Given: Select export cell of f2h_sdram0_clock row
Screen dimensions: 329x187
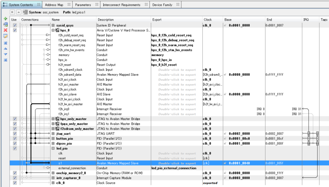Looking at the screenshot, I should point(177,70).
